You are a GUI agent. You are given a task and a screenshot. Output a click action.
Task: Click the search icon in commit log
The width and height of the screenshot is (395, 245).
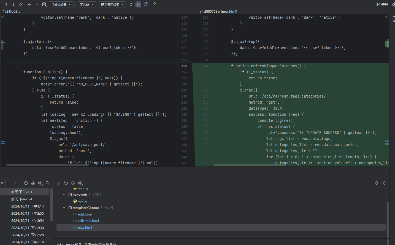[x=47, y=183]
